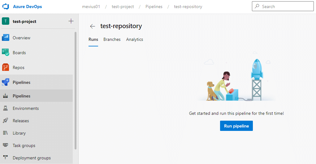Switch to the Analytics tab
Screen dimensions: 316x164
coord(135,39)
